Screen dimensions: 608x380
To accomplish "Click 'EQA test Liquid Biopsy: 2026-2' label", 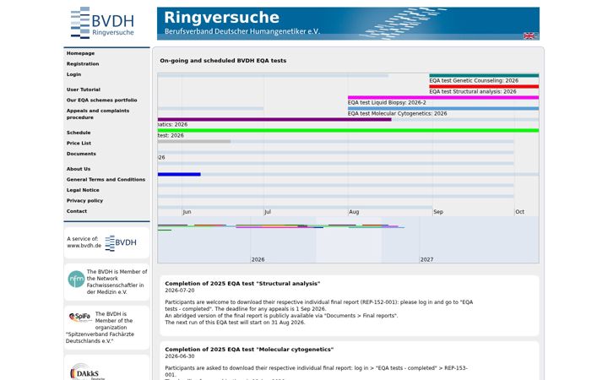I will coord(387,103).
